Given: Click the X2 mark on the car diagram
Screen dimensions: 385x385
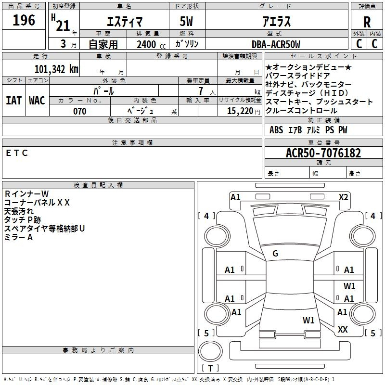Looking at the screenshot, I should (343, 197).
